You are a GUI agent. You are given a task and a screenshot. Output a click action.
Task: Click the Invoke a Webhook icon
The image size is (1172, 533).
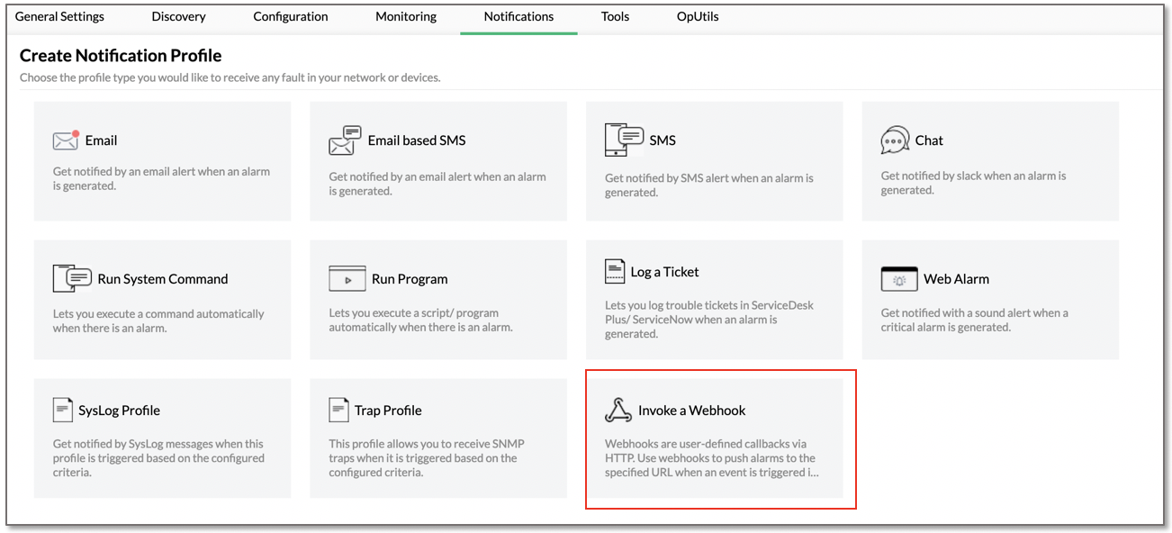(618, 410)
